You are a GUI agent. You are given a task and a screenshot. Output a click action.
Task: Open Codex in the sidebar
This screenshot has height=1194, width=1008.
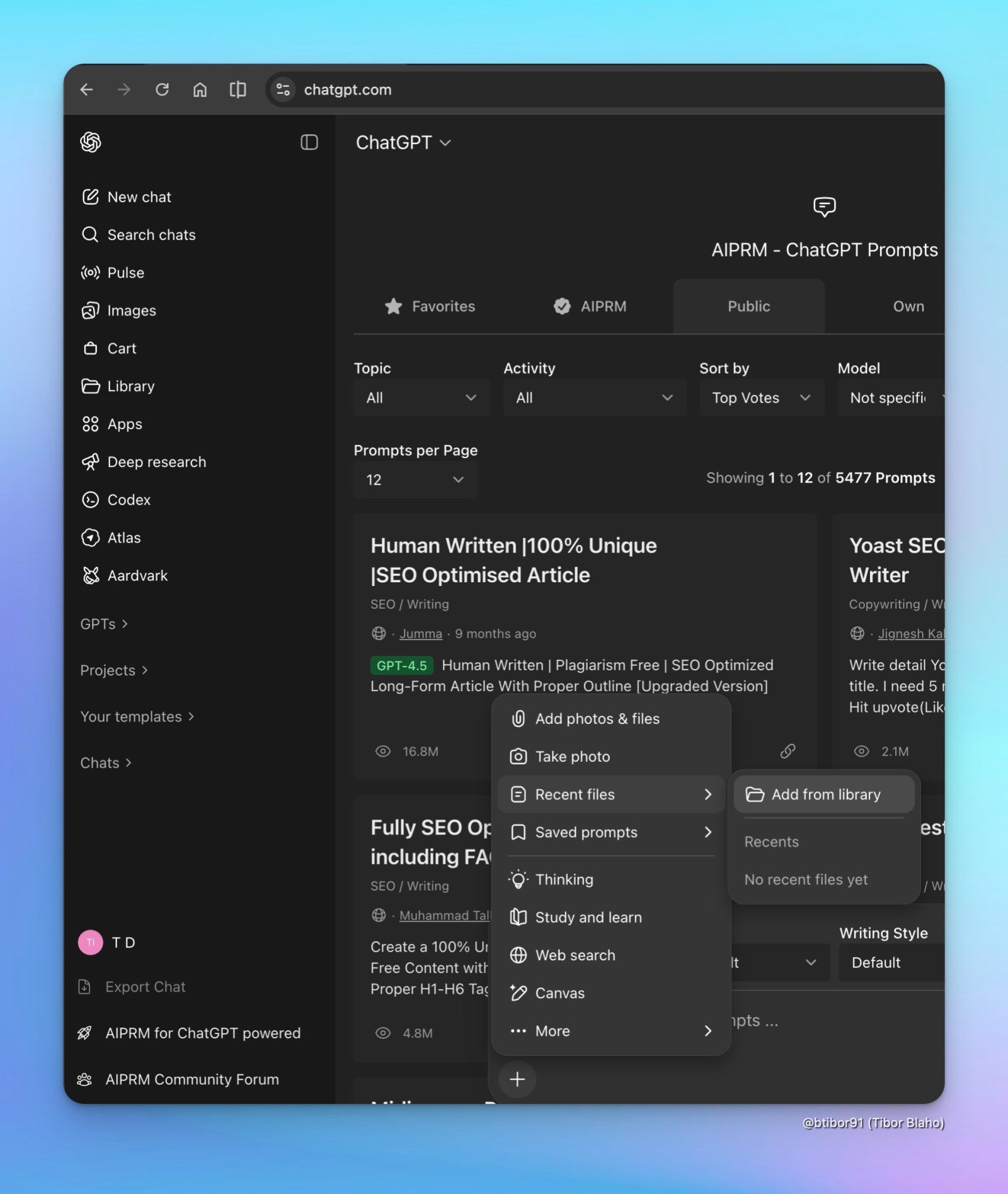(x=129, y=500)
